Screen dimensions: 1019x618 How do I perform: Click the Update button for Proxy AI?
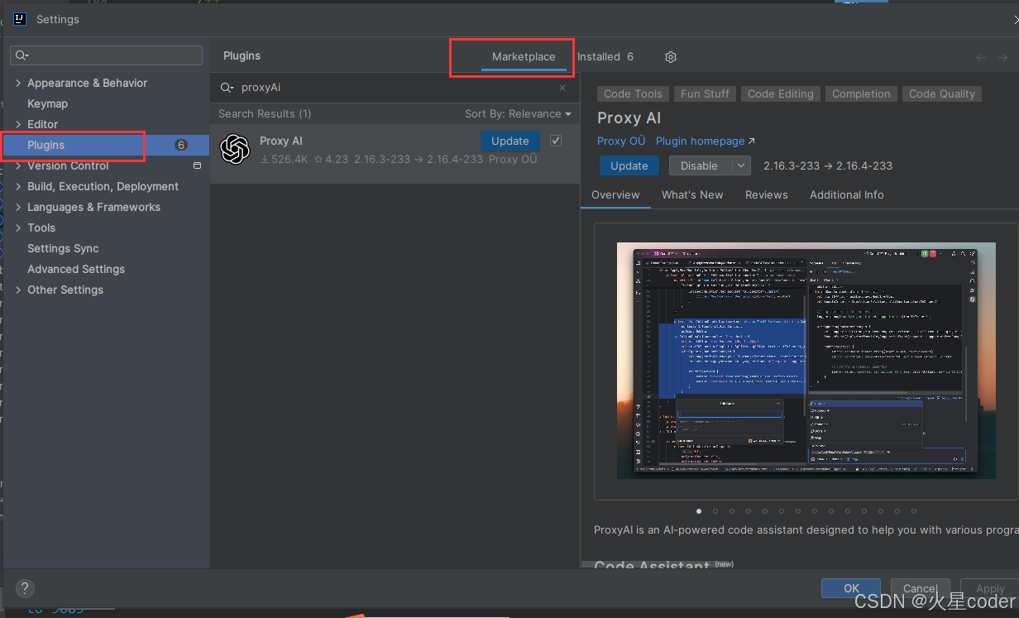[509, 141]
